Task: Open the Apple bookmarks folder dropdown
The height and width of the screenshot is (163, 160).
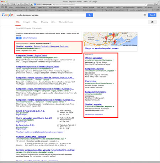Action: (34, 7)
